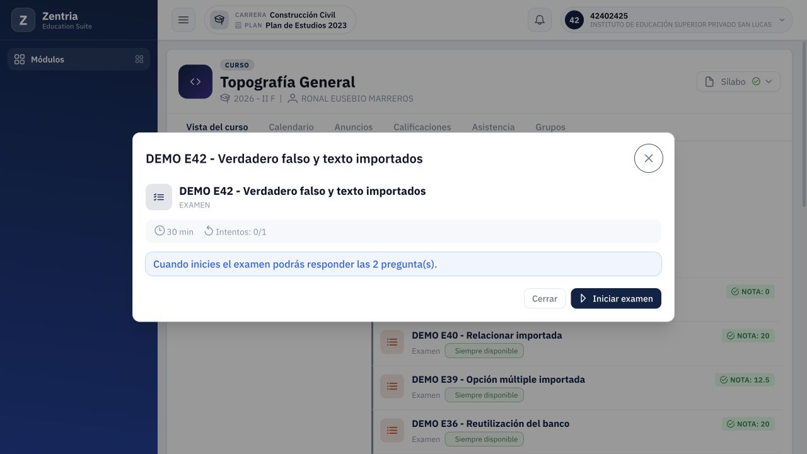Go to the Asistencia tab
Screen dimensions: 807x454
(x=494, y=127)
